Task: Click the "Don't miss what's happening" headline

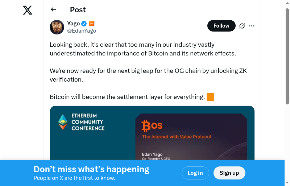Action: coord(91,169)
